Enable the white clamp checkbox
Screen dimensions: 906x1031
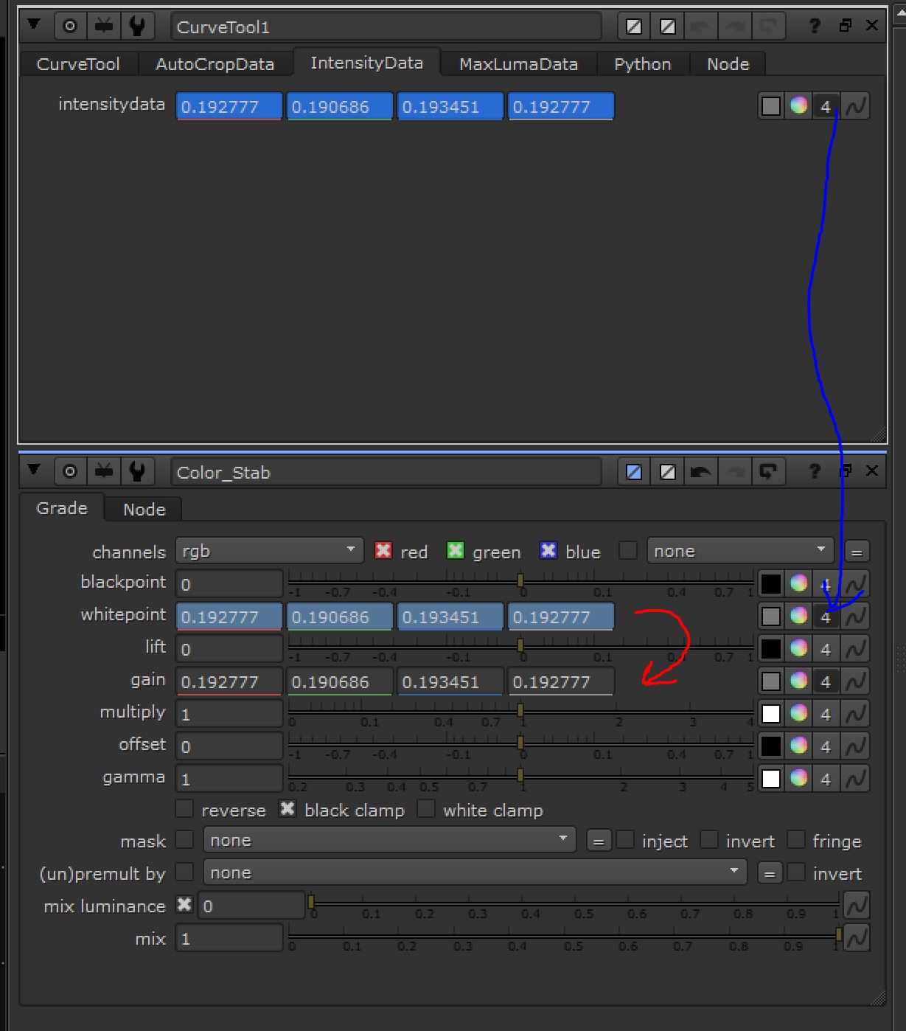point(426,810)
